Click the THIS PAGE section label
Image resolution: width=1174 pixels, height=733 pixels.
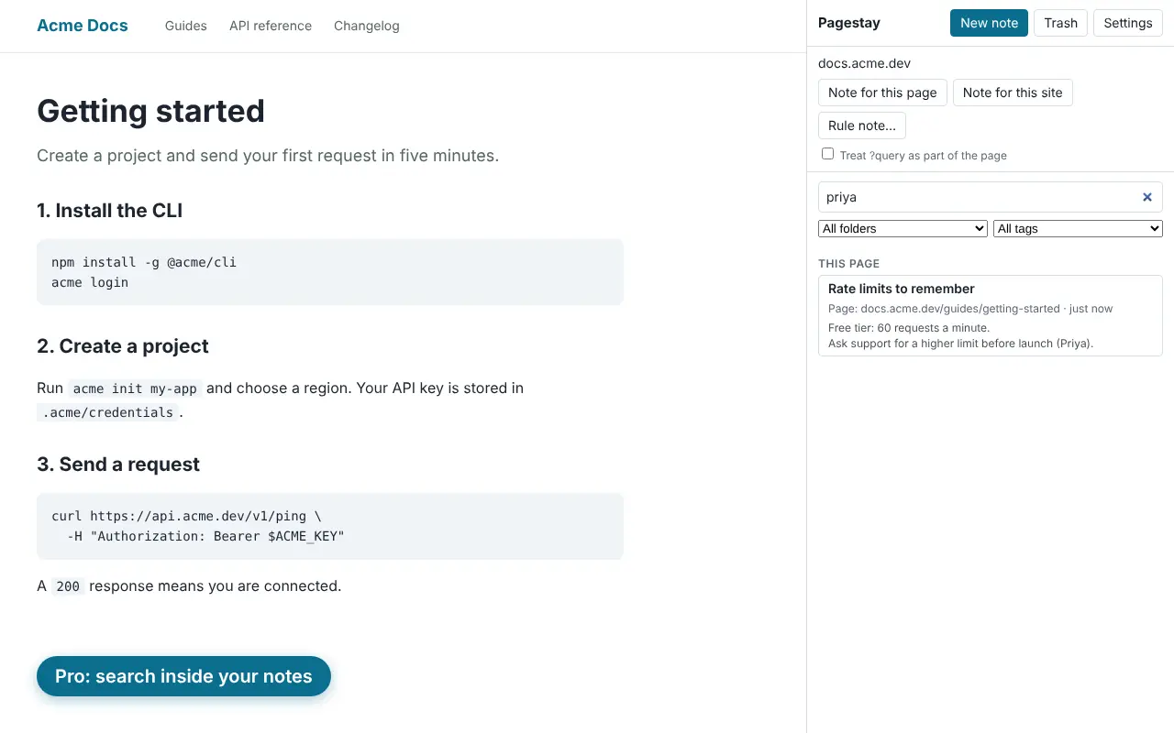849,264
